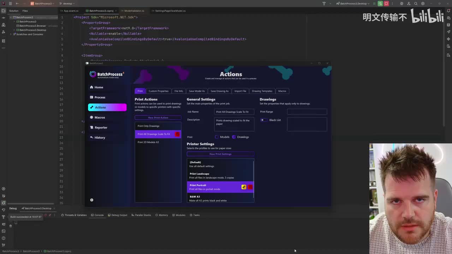Image resolution: width=452 pixels, height=254 pixels.
Task: Open the Search Everywhere magnifier icon
Action: (416, 4)
